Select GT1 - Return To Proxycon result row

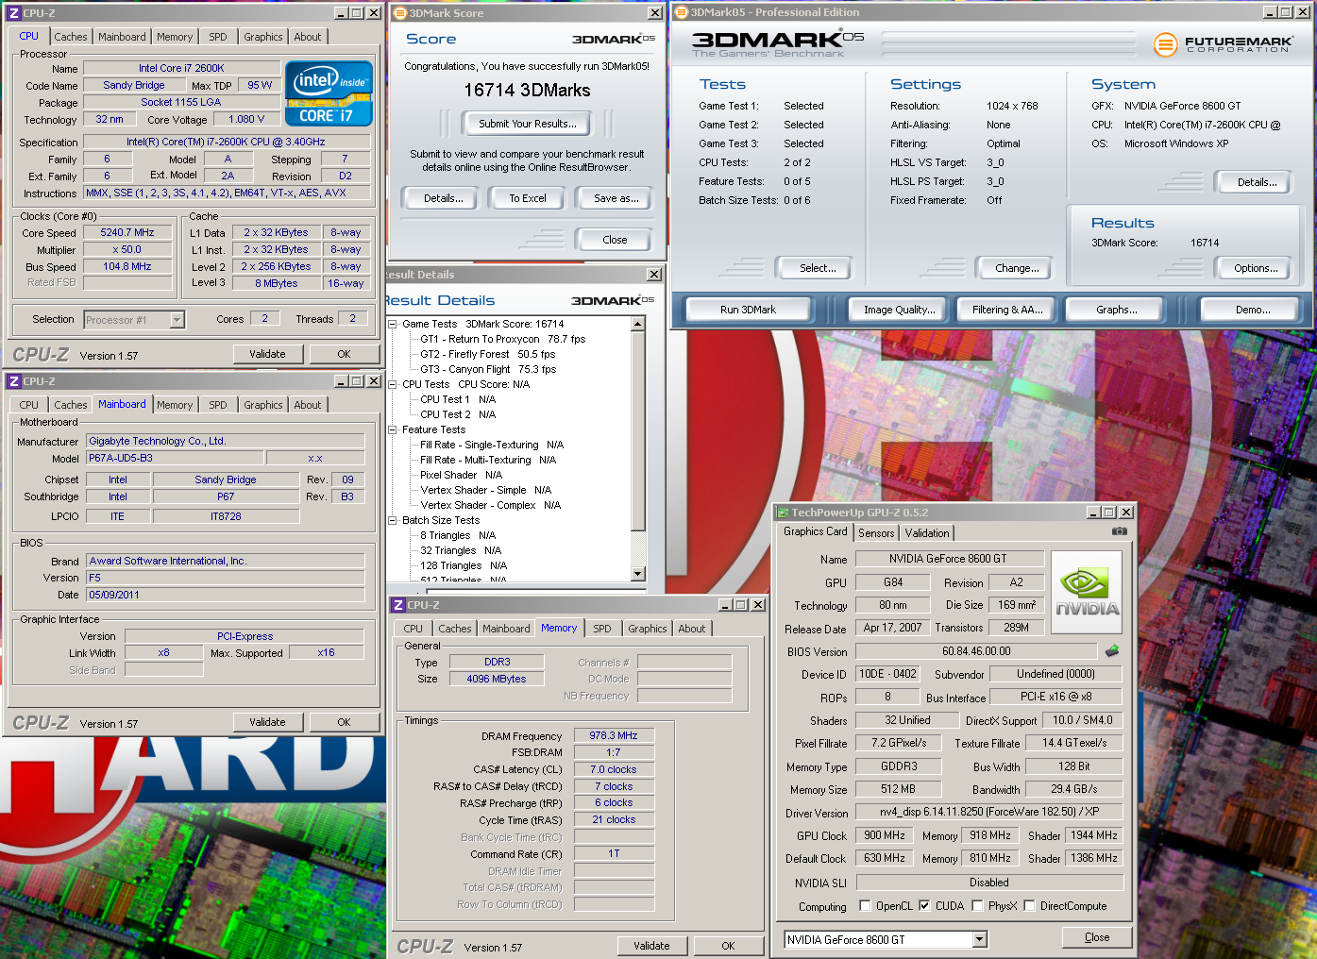[502, 339]
